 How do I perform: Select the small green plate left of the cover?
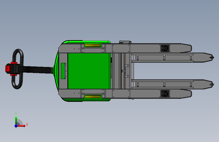pyautogui.click(x=63, y=71)
